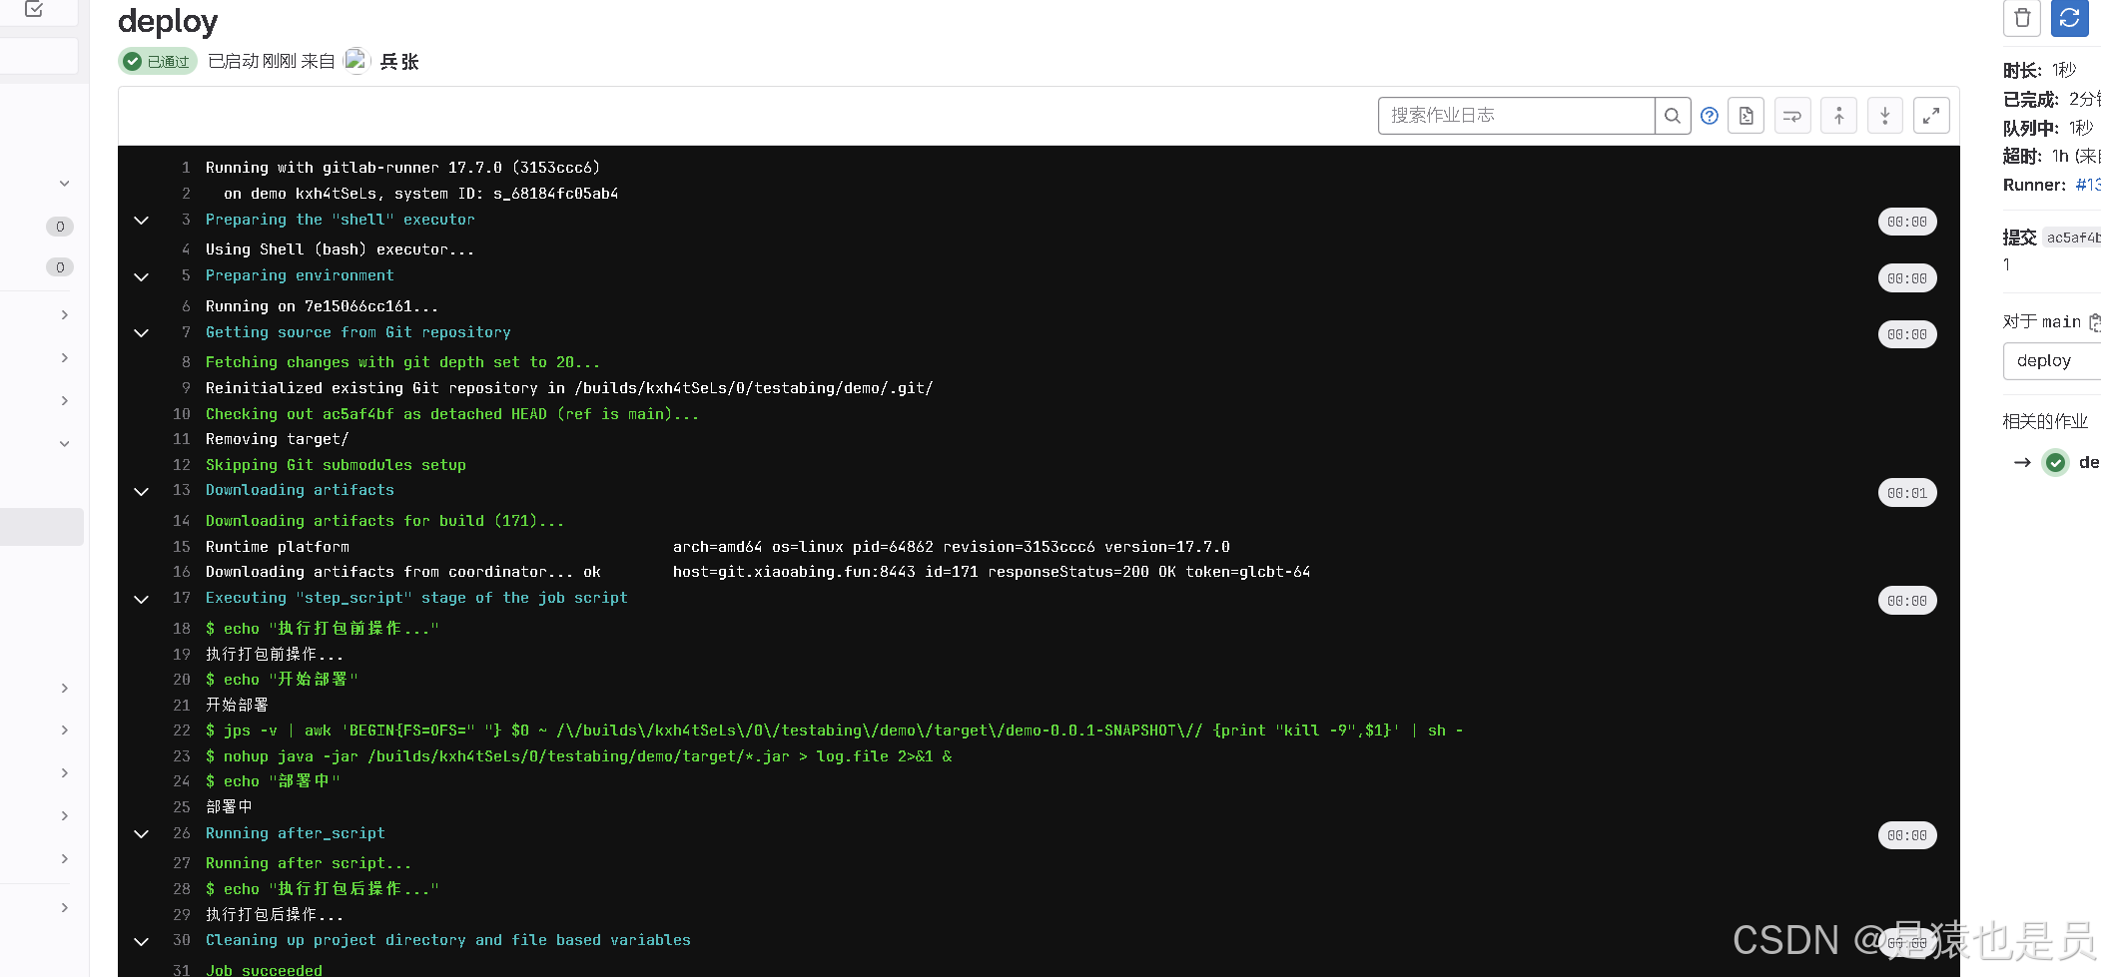Focus the 搜索作业日志 search field
The height and width of the screenshot is (977, 2101).
click(1516, 116)
